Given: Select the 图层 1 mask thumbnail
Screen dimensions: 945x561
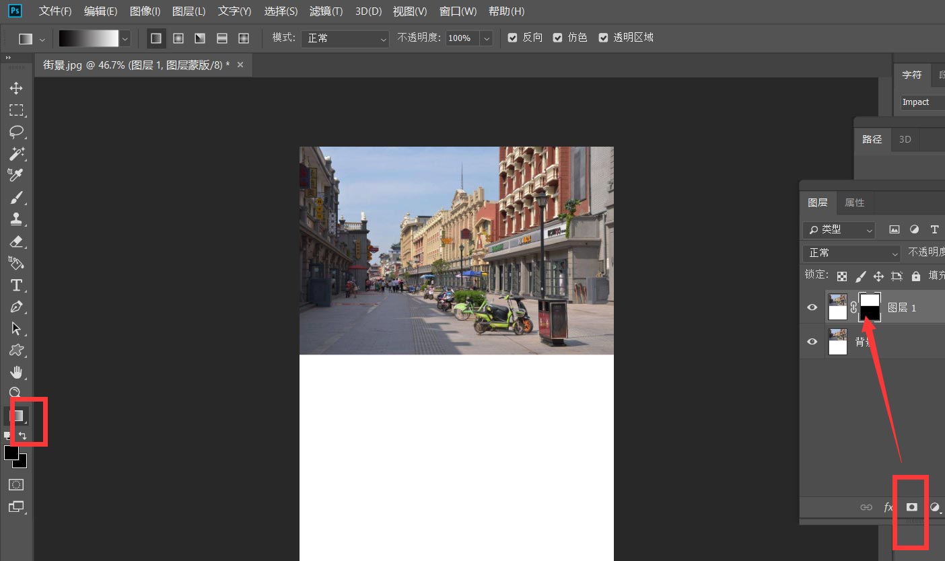Looking at the screenshot, I should click(870, 307).
